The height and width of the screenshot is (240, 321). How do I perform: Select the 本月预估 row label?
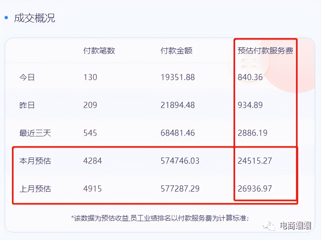(35, 161)
